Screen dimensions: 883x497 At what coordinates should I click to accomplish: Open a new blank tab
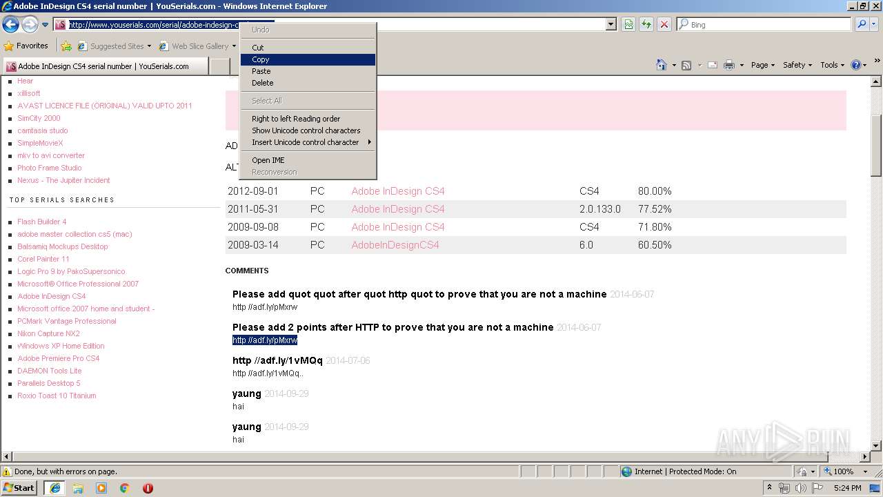[219, 66]
